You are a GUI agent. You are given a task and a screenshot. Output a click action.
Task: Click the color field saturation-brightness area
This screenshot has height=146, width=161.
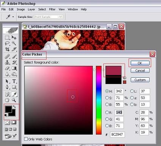(58, 100)
